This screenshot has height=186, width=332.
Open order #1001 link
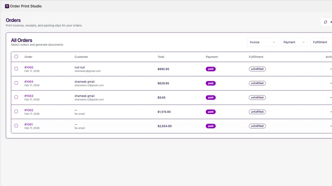[x=29, y=124]
